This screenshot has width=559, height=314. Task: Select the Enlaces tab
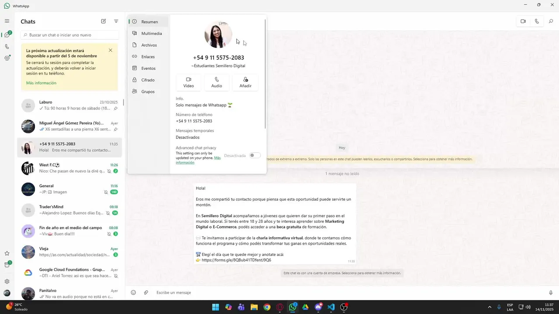148,57
